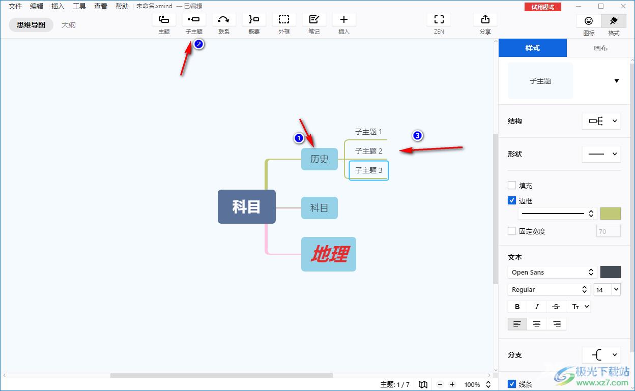Zoom out with the minus button
This screenshot has width=635, height=391.
click(440, 385)
